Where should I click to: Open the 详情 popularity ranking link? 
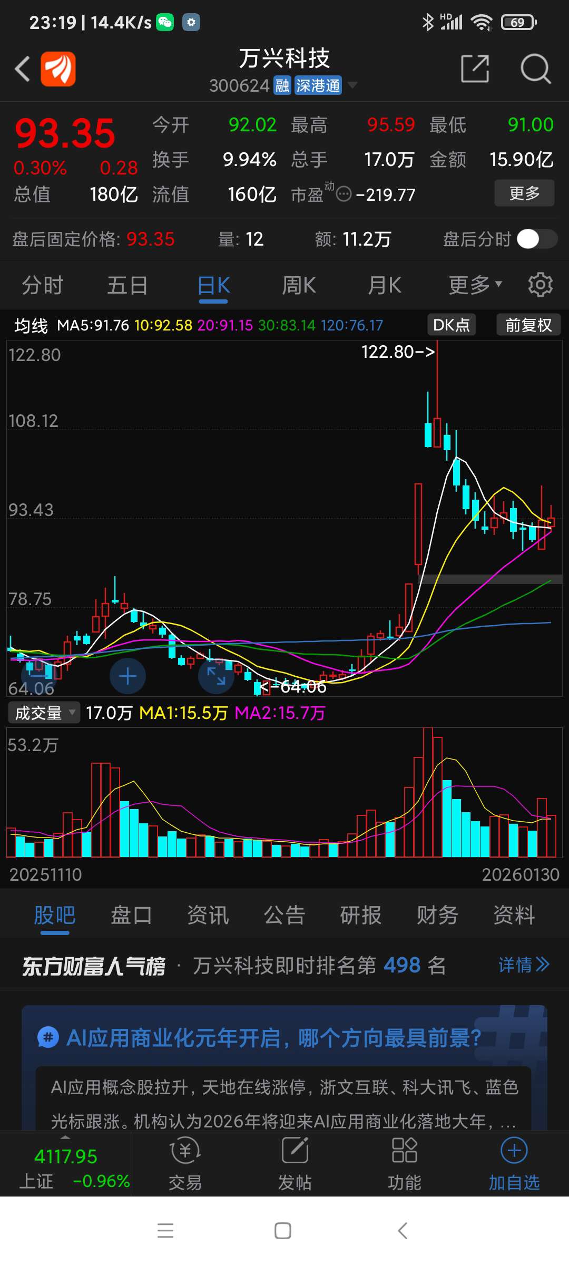(524, 965)
